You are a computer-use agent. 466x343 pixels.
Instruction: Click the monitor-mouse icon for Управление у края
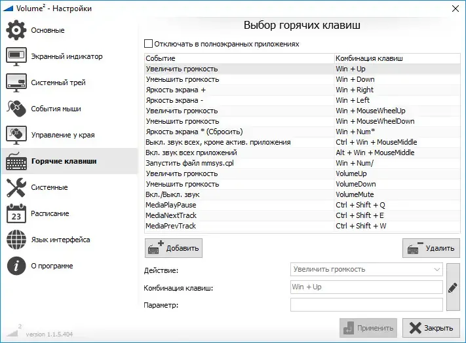pos(16,135)
